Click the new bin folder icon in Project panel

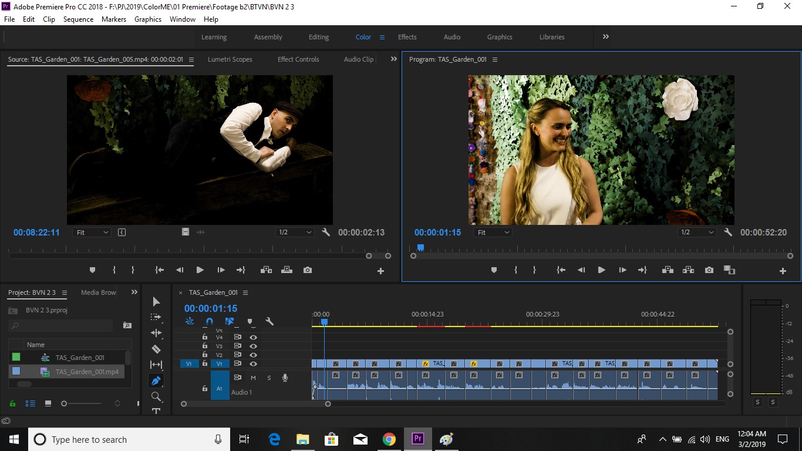tap(127, 325)
